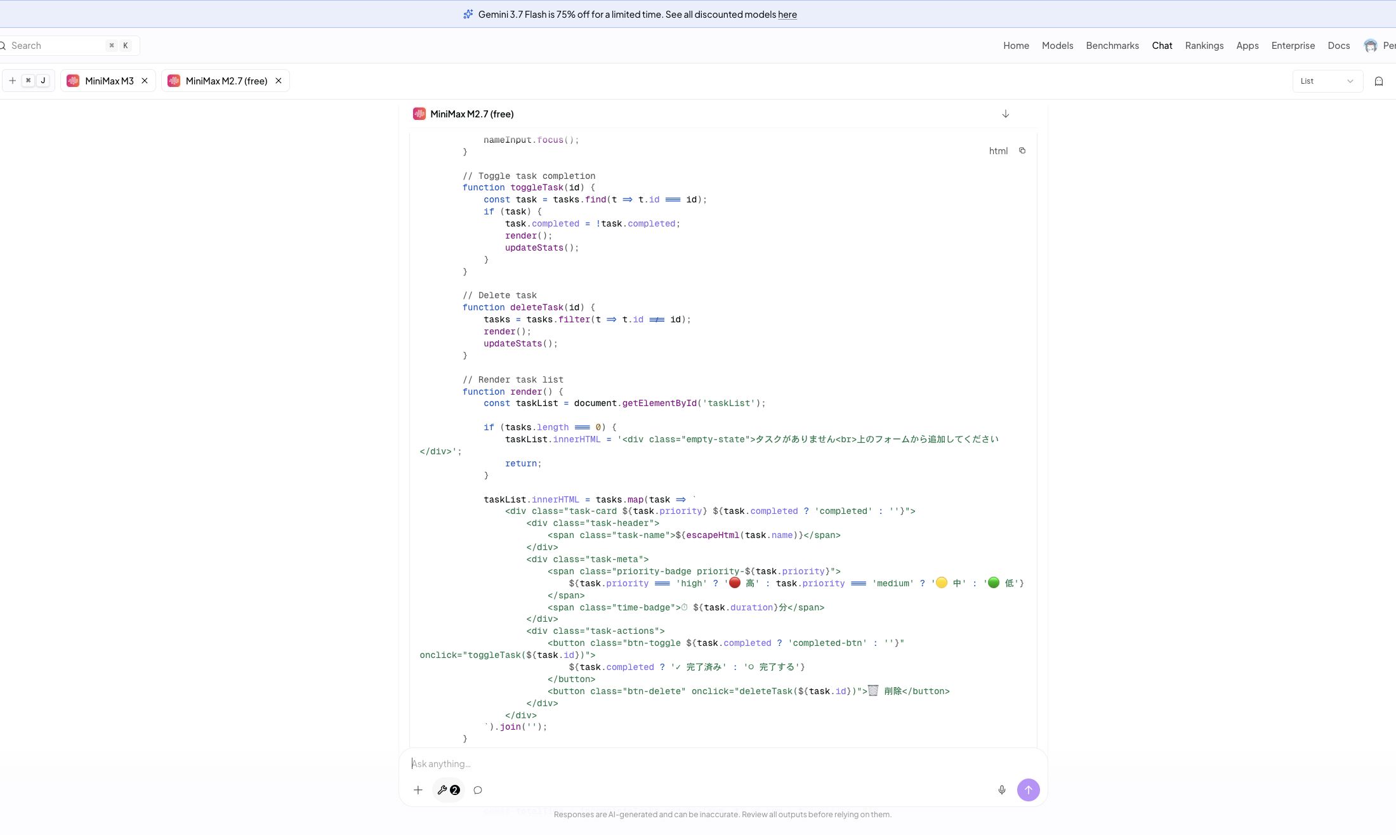The width and height of the screenshot is (1396, 835).
Task: Click the '// Render task list' comment
Action: tap(513, 379)
